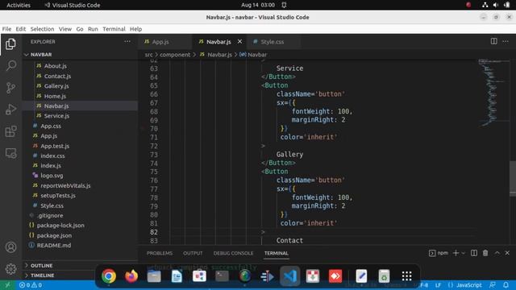Open the Search view in activity bar
This screenshot has height=290, width=516.
(x=10, y=65)
